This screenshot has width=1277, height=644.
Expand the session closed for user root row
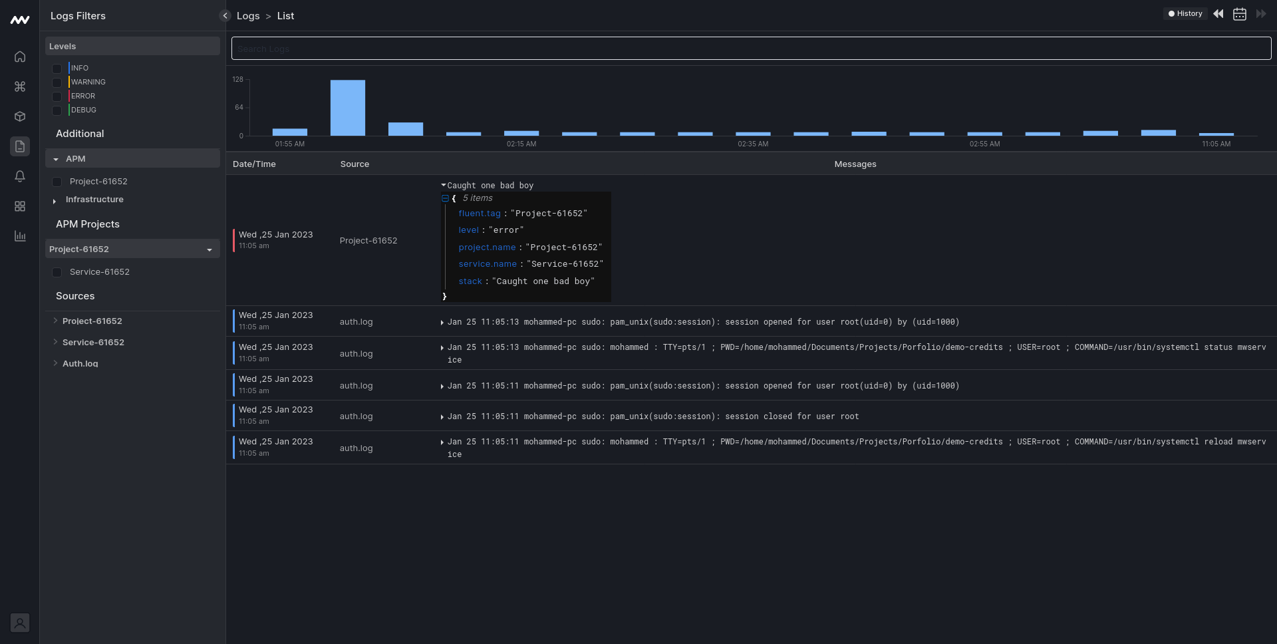coord(442,417)
